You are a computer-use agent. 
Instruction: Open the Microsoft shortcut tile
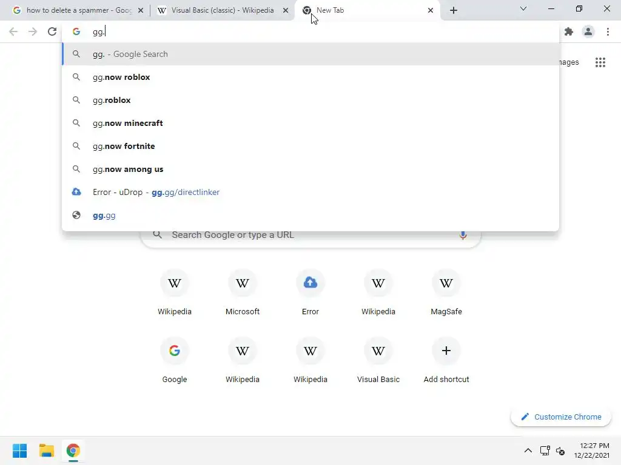[243, 292]
